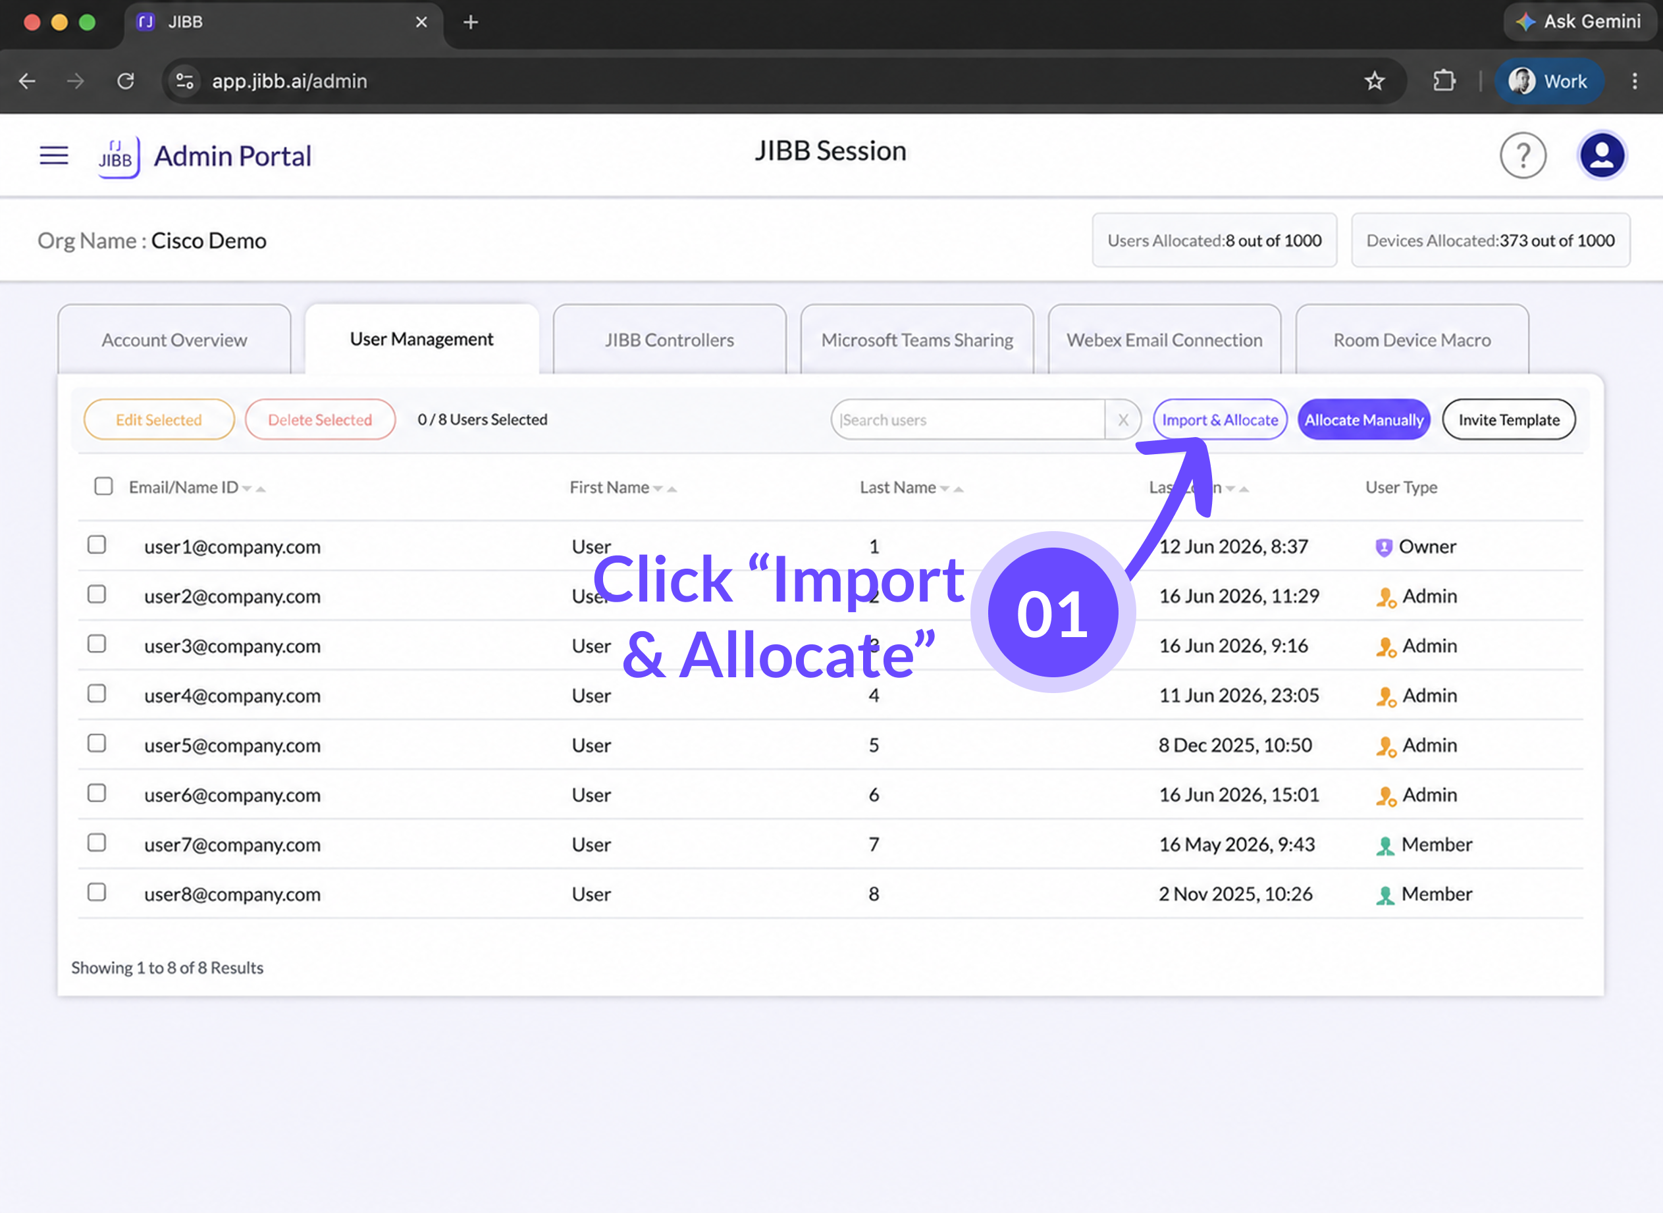Select the checkbox for user1@company.com
Screen dimensions: 1663x1213
pyautogui.click(x=97, y=545)
